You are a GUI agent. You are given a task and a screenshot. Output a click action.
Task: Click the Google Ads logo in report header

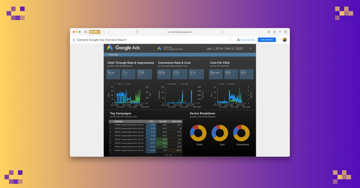click(x=124, y=48)
